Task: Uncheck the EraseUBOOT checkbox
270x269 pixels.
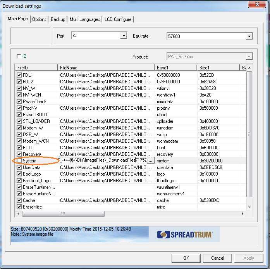Action: tap(19, 115)
